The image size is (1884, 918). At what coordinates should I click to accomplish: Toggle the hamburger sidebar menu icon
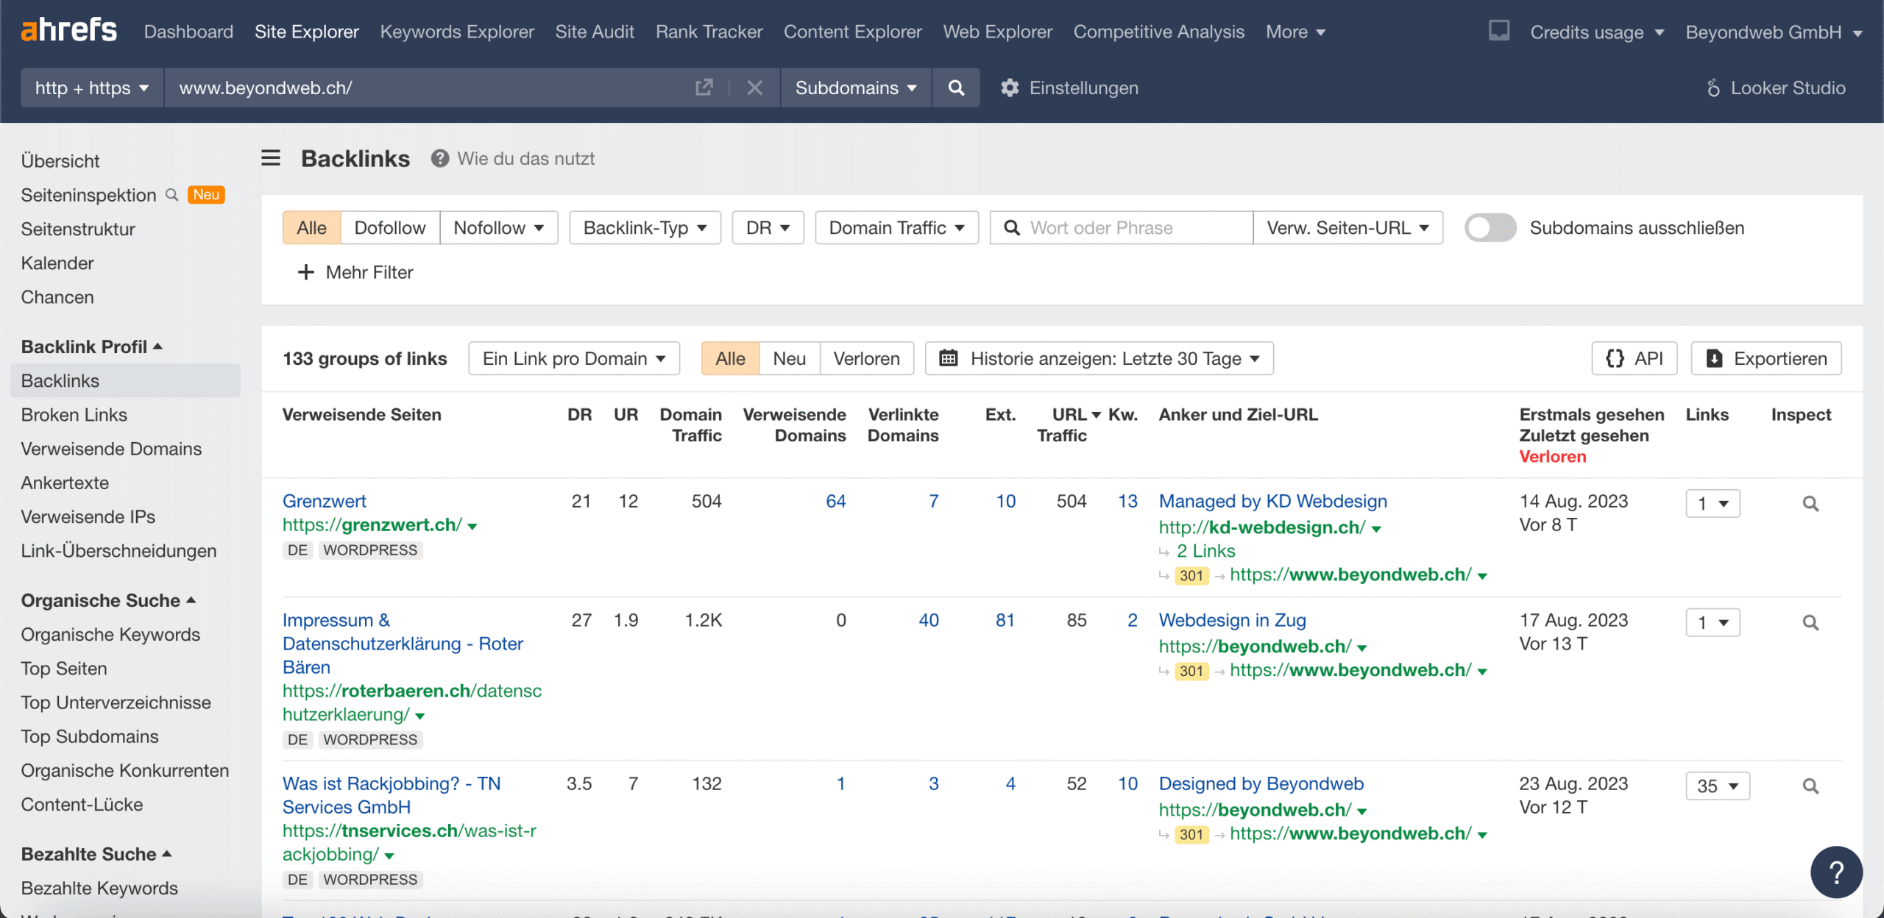[271, 158]
